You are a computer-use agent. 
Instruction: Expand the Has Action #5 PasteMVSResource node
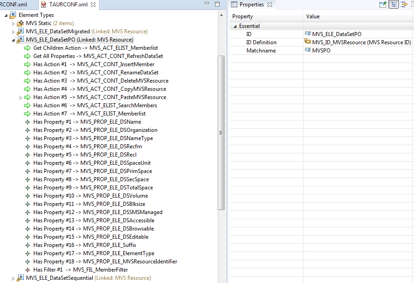click(21, 97)
